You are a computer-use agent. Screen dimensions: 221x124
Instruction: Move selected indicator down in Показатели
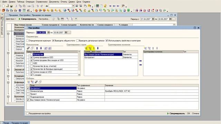(x=41, y=48)
